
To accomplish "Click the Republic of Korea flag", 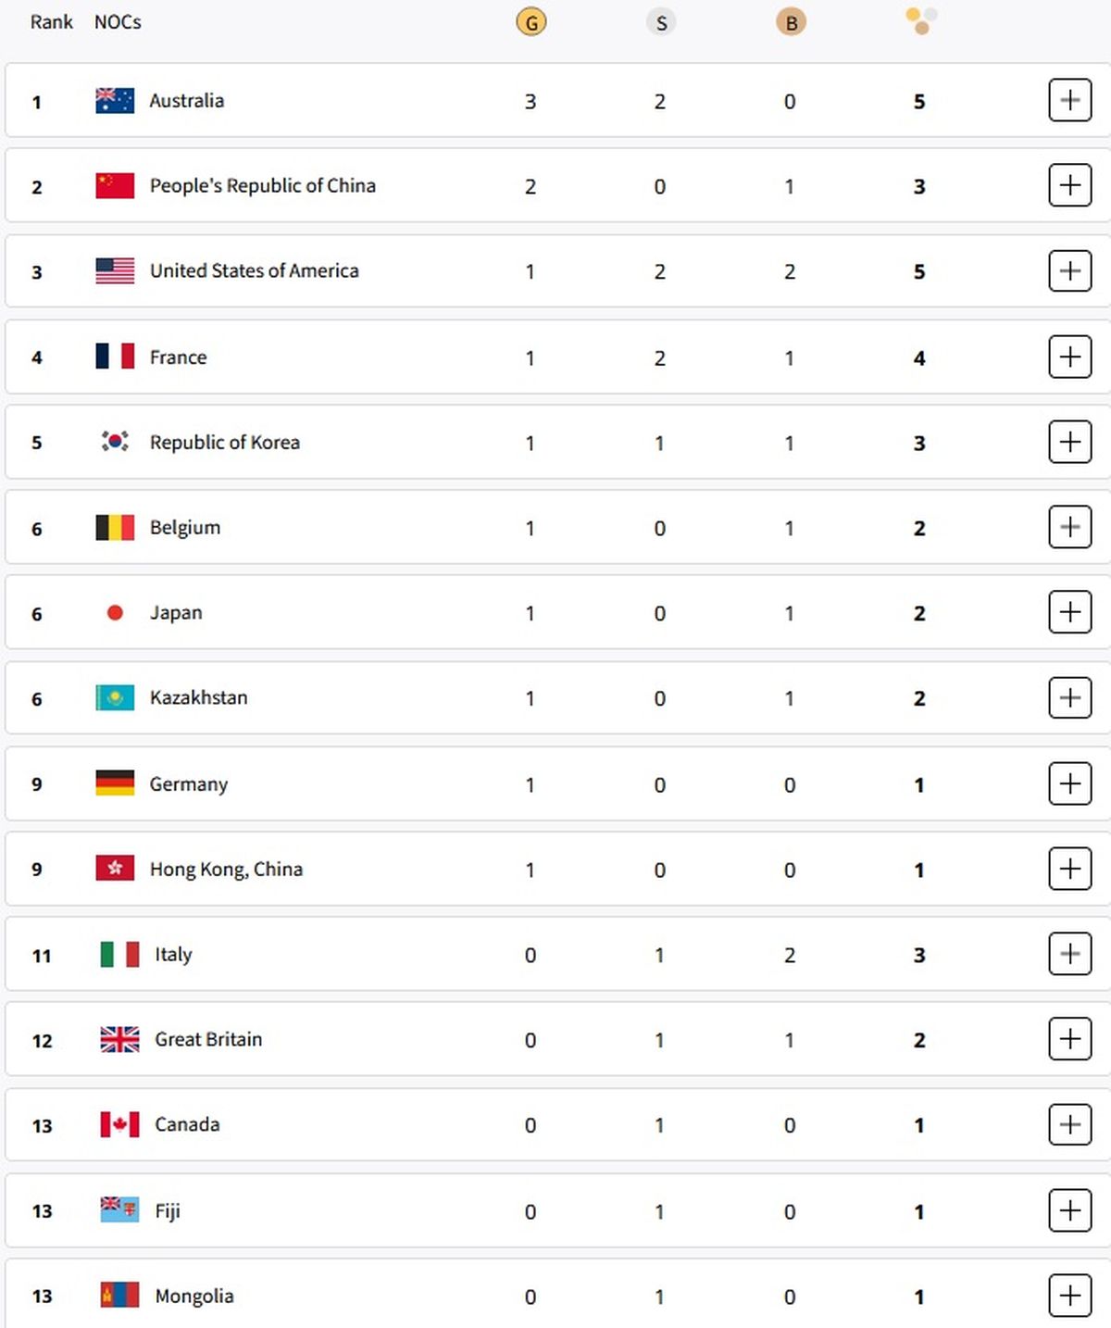I will tap(115, 442).
